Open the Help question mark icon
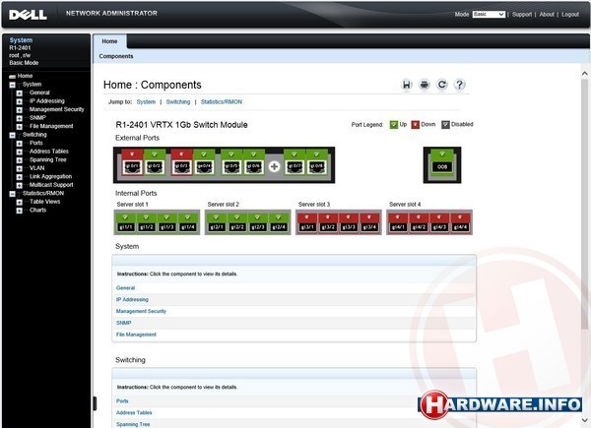 pos(459,85)
